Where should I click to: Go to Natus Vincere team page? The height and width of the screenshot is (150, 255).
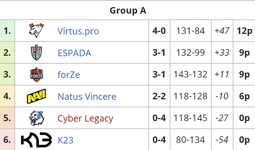[x=87, y=97]
